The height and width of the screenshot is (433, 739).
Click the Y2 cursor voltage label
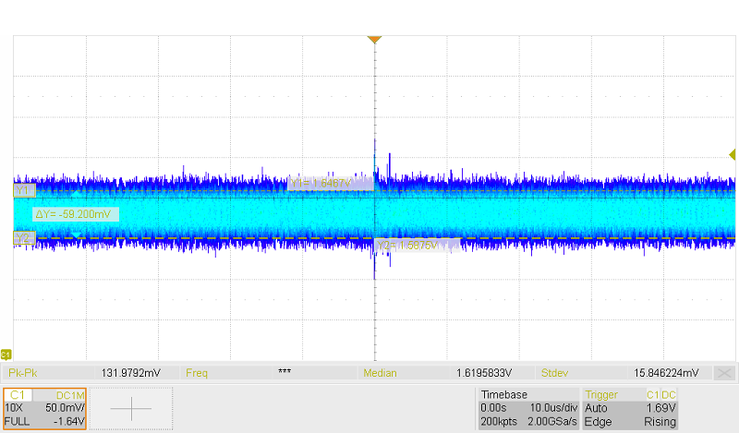pyautogui.click(x=418, y=246)
